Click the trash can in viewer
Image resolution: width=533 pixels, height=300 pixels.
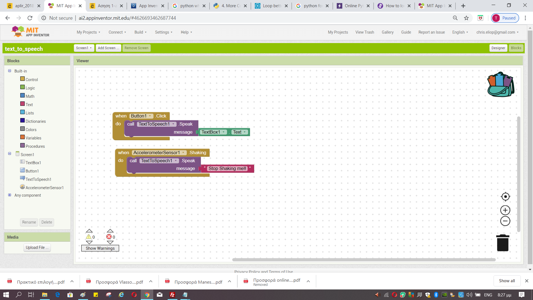[x=503, y=243]
